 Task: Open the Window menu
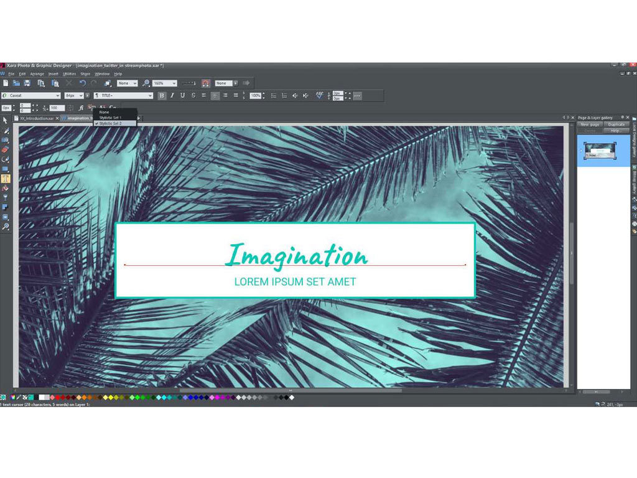pos(102,74)
